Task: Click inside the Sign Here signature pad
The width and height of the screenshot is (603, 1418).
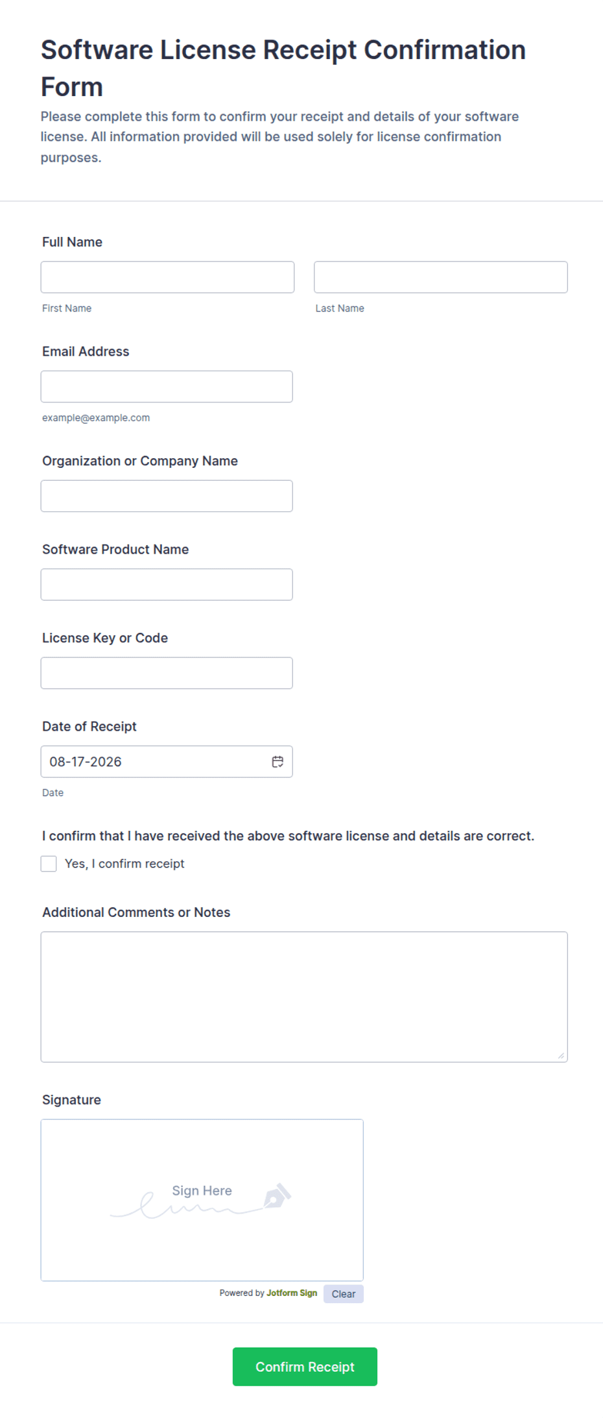Action: click(x=202, y=1201)
